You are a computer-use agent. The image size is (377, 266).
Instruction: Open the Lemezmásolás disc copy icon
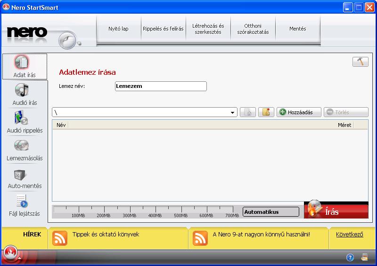[x=21, y=145]
